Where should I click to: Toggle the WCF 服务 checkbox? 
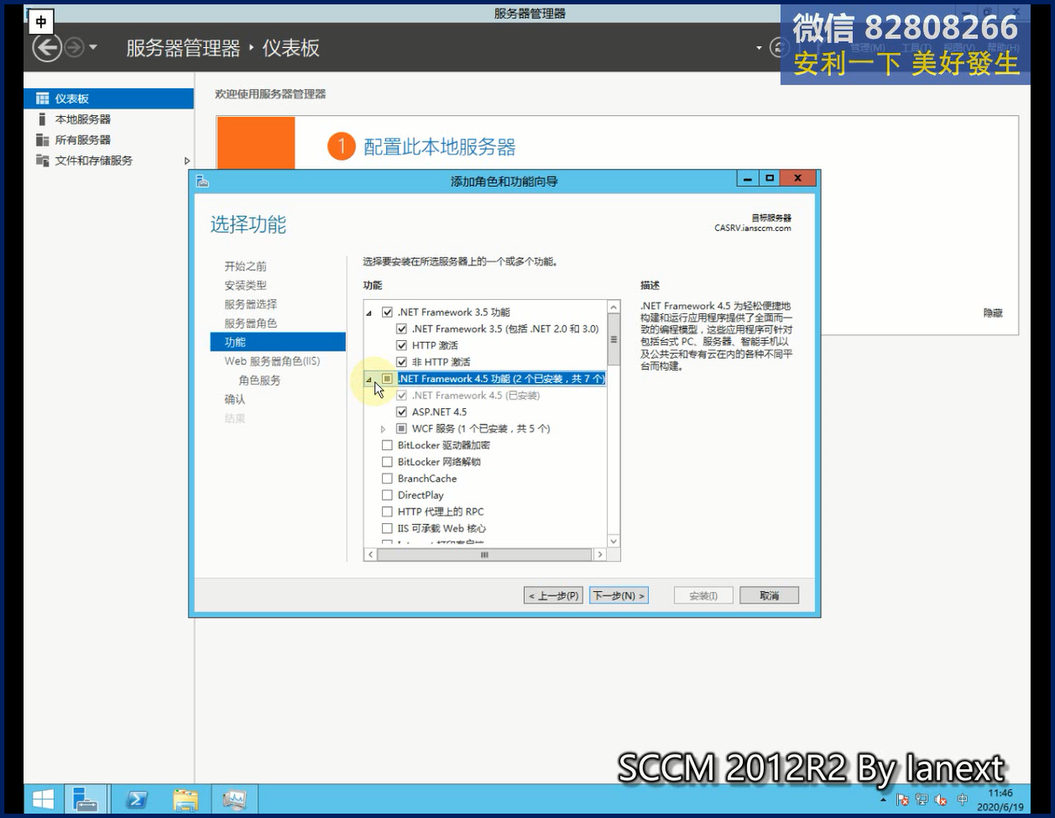[402, 428]
